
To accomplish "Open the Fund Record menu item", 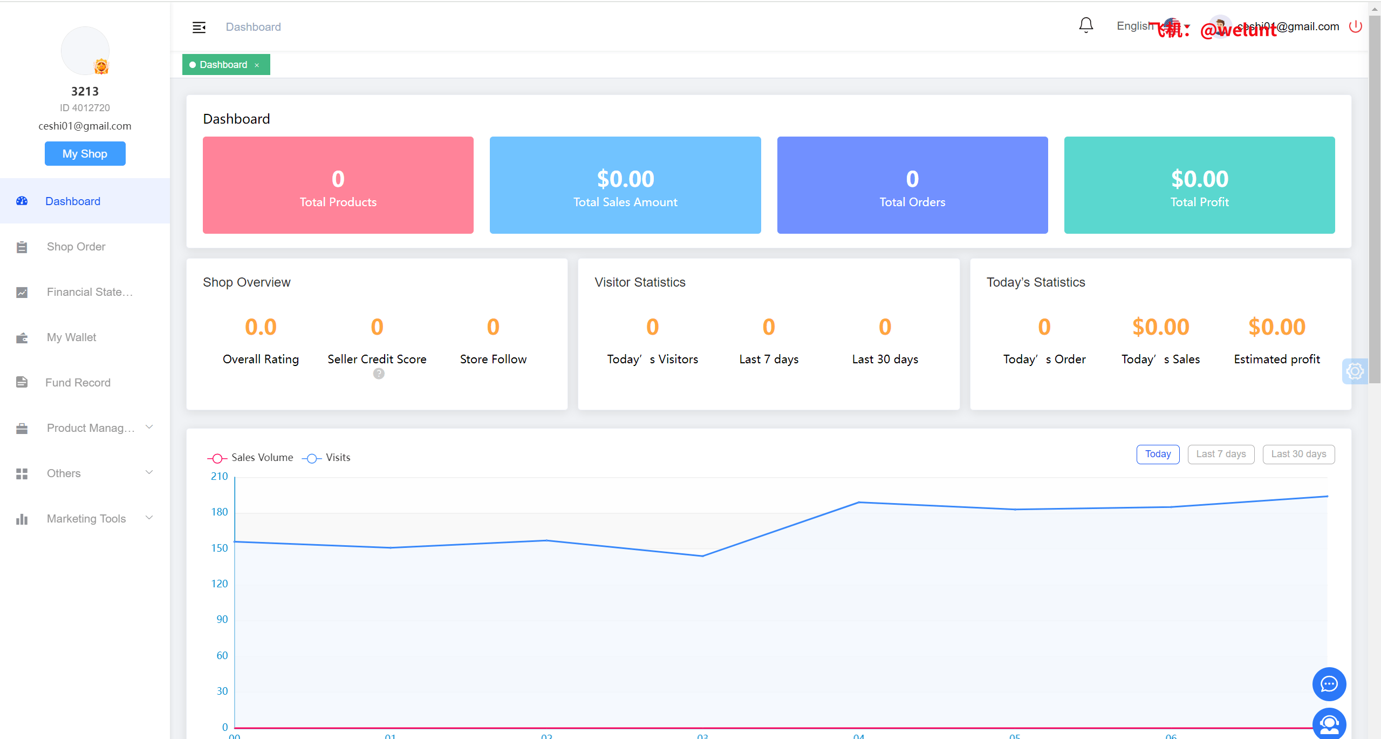I will click(78, 383).
